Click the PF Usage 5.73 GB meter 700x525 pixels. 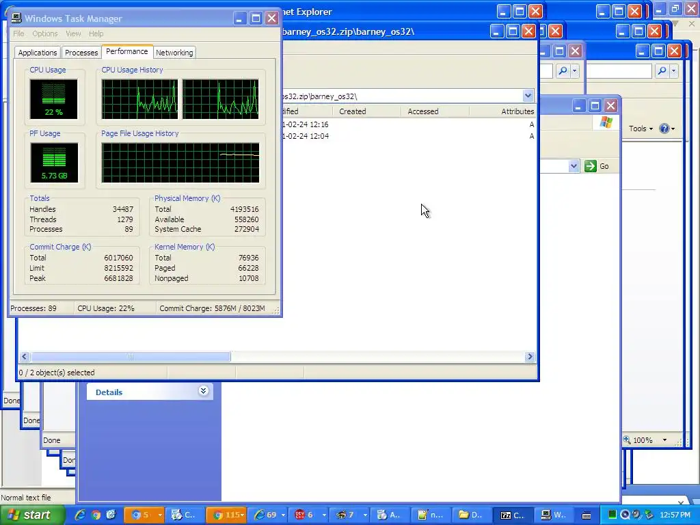pyautogui.click(x=54, y=163)
